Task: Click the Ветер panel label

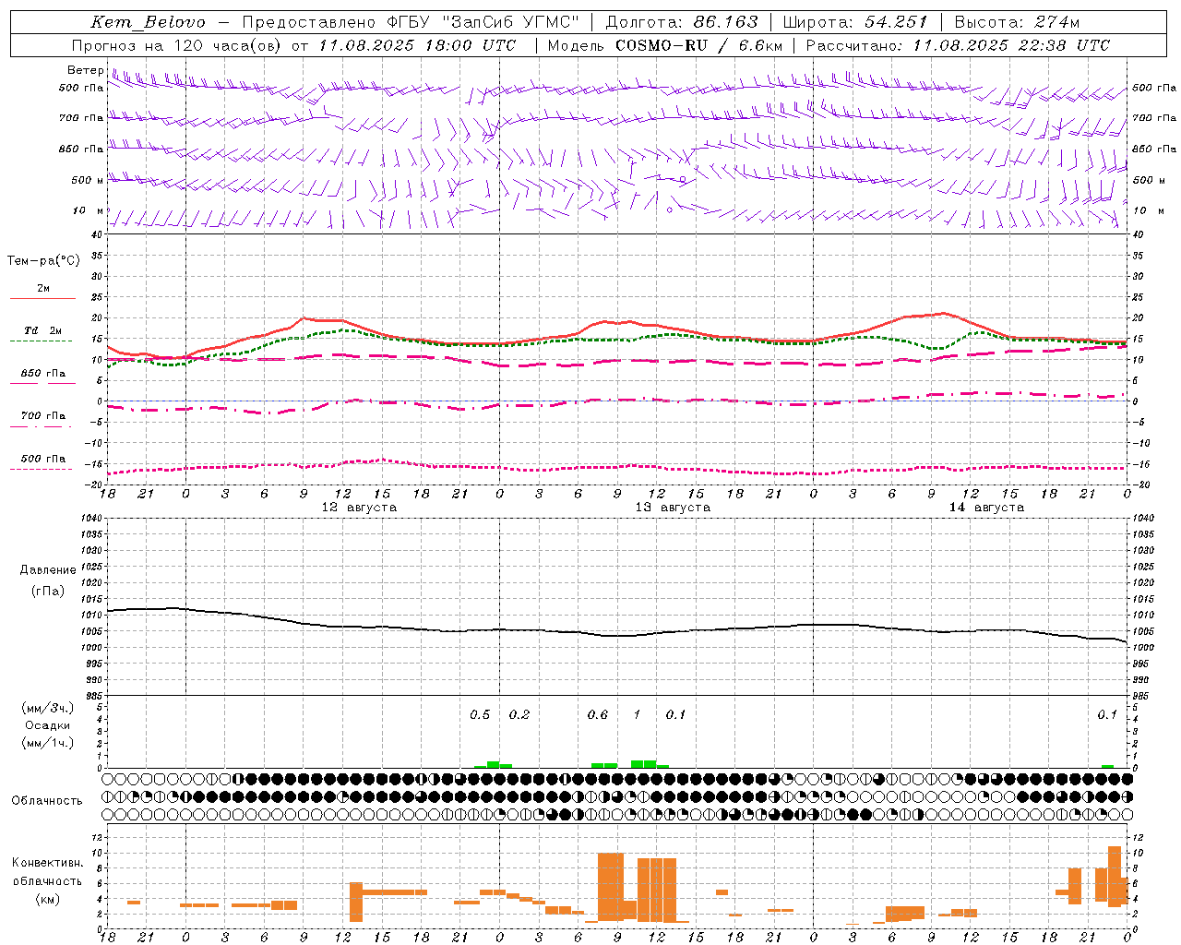Action: pyautogui.click(x=85, y=70)
